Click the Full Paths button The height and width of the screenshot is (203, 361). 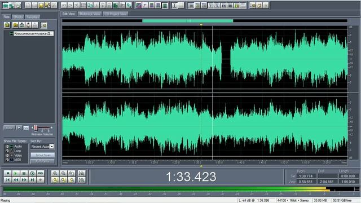coord(43,161)
